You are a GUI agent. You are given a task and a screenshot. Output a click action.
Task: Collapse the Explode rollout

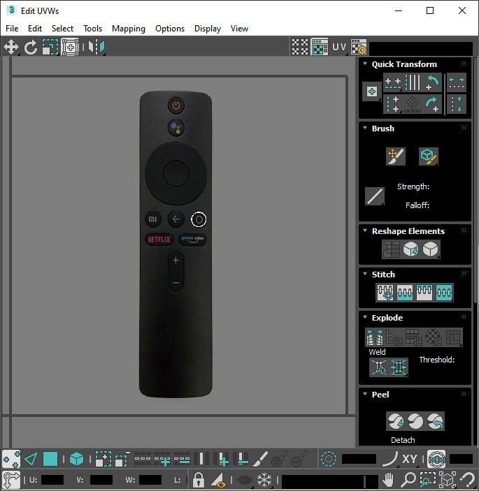(365, 317)
